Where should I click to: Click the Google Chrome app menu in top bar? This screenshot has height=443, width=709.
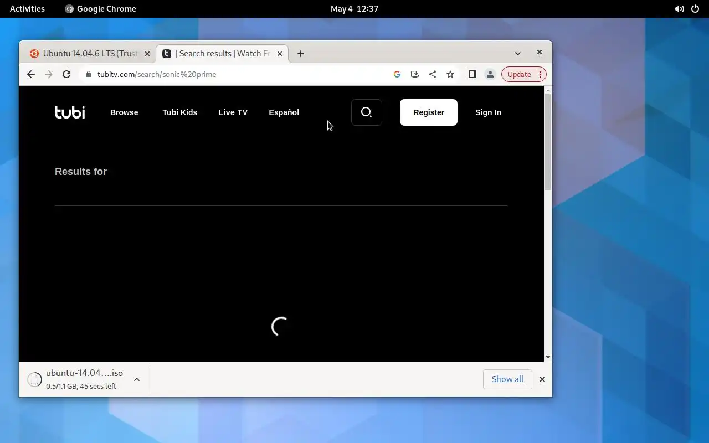pyautogui.click(x=100, y=9)
